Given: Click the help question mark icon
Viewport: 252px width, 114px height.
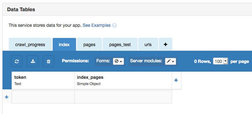Looking at the screenshot, I should click(x=114, y=25).
